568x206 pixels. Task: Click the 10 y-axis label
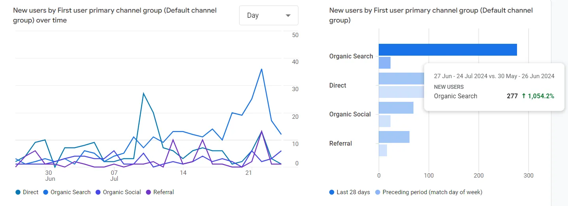click(295, 144)
